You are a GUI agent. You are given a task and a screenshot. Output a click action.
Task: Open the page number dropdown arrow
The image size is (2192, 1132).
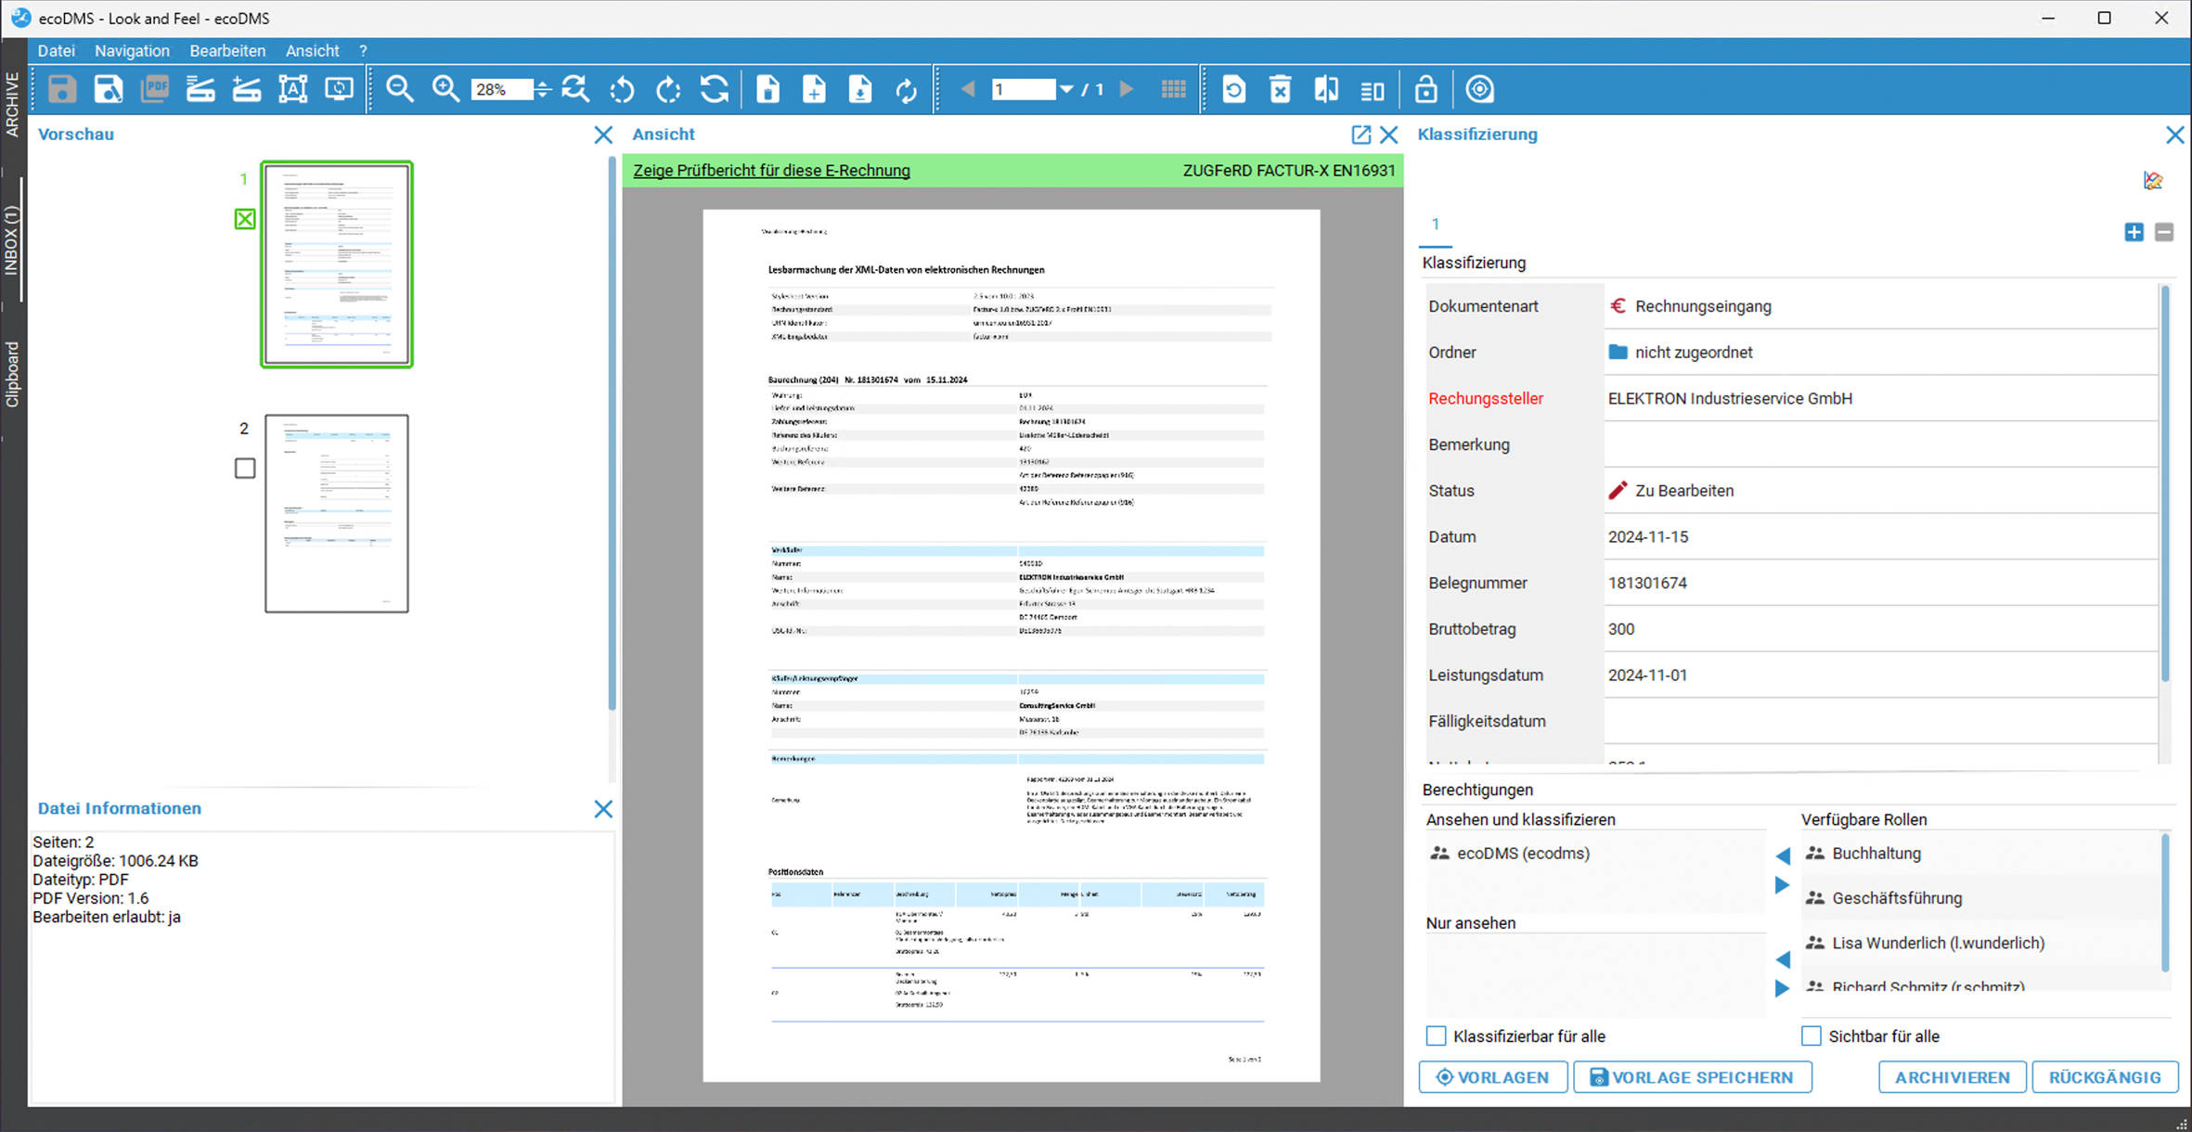(x=1066, y=90)
